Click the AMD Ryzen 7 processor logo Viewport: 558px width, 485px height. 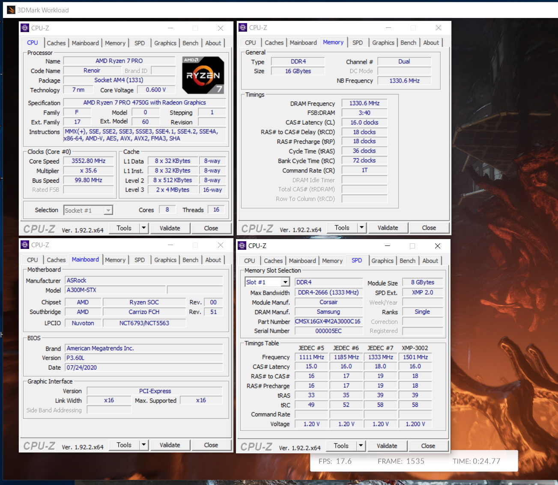pos(203,75)
